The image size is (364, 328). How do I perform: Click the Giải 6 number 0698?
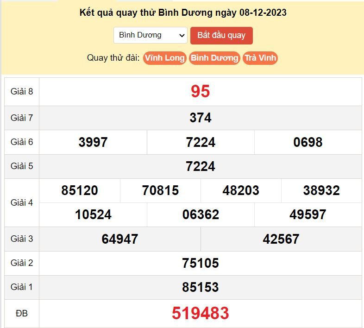308,142
